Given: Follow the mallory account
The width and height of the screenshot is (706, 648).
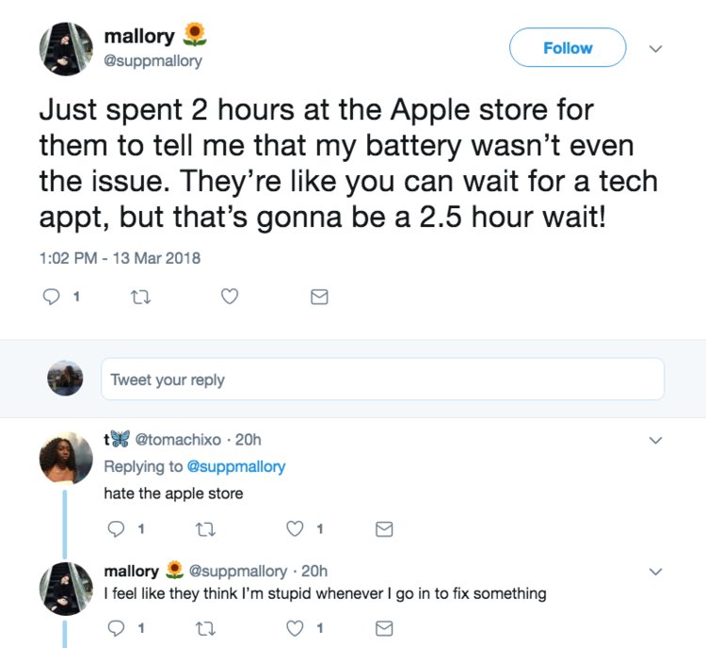Looking at the screenshot, I should (x=568, y=47).
